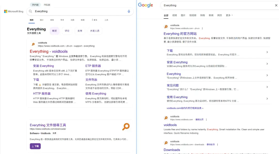Open the Everything - voidtools Bing result

point(49,52)
